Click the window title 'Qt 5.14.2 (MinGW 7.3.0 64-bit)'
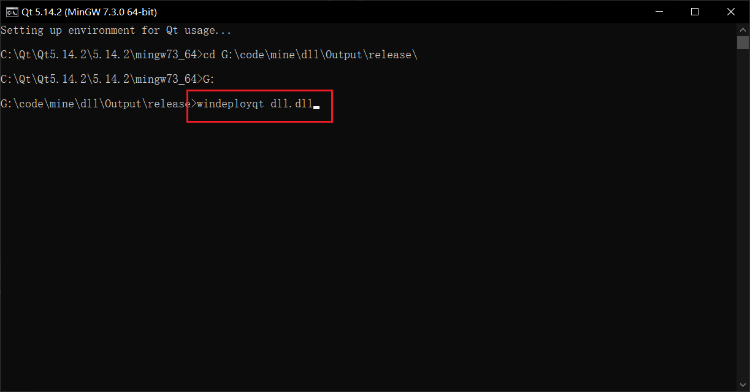750x392 pixels. coord(89,12)
